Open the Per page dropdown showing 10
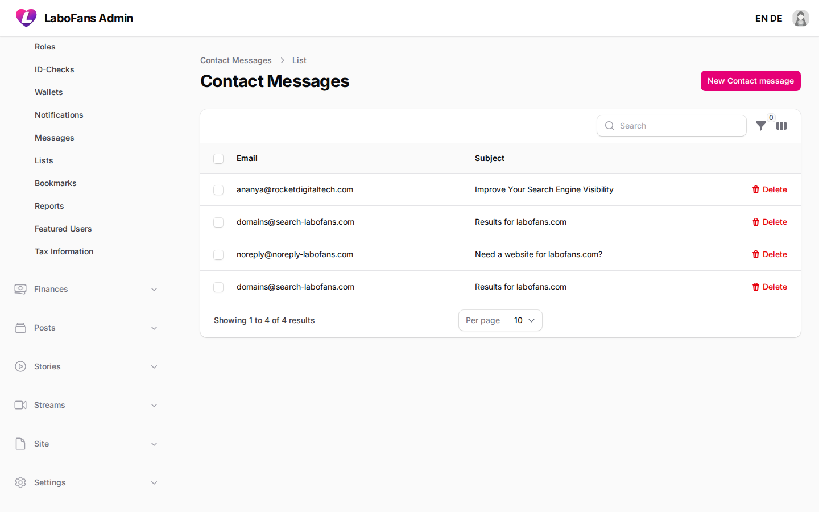819x512 pixels. [524, 320]
